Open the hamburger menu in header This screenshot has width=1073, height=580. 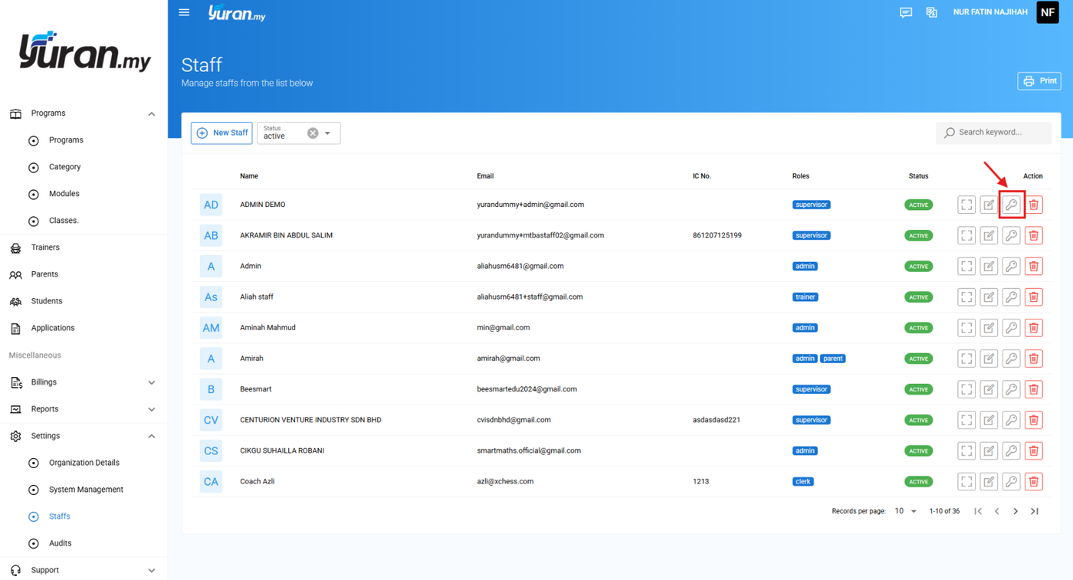coord(184,12)
